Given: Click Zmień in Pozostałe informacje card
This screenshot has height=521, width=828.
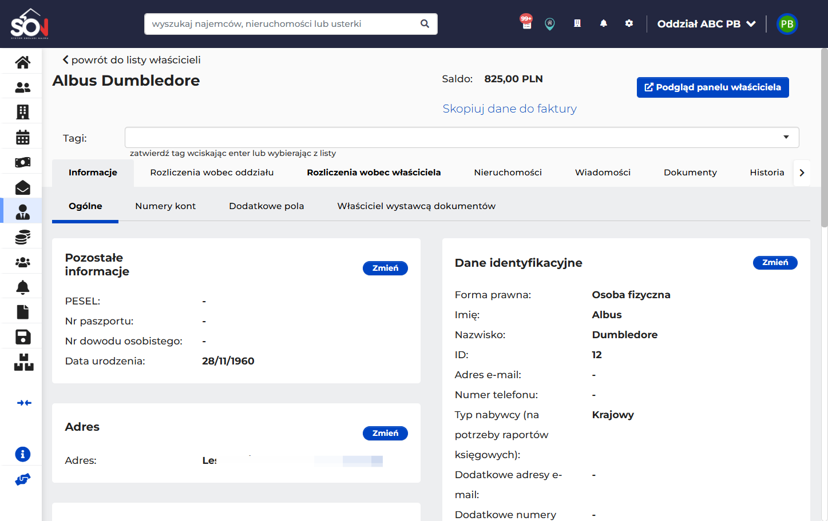Looking at the screenshot, I should coord(385,268).
